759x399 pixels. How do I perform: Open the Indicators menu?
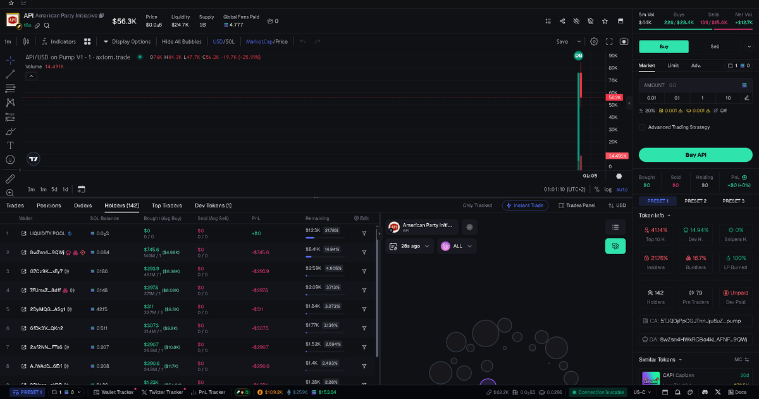pyautogui.click(x=59, y=42)
